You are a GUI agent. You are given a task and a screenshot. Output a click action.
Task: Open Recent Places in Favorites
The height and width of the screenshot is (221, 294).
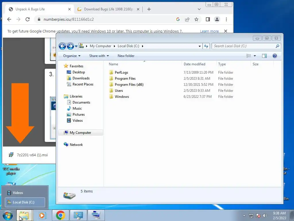point(83,84)
